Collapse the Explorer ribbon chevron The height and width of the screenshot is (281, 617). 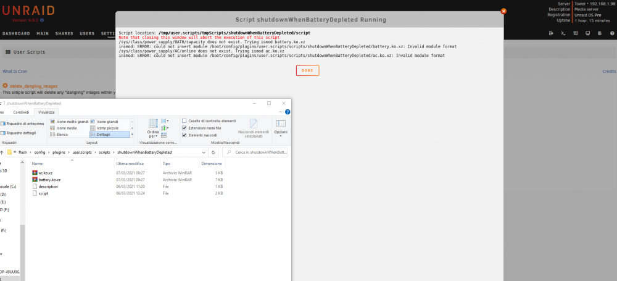[x=280, y=112]
